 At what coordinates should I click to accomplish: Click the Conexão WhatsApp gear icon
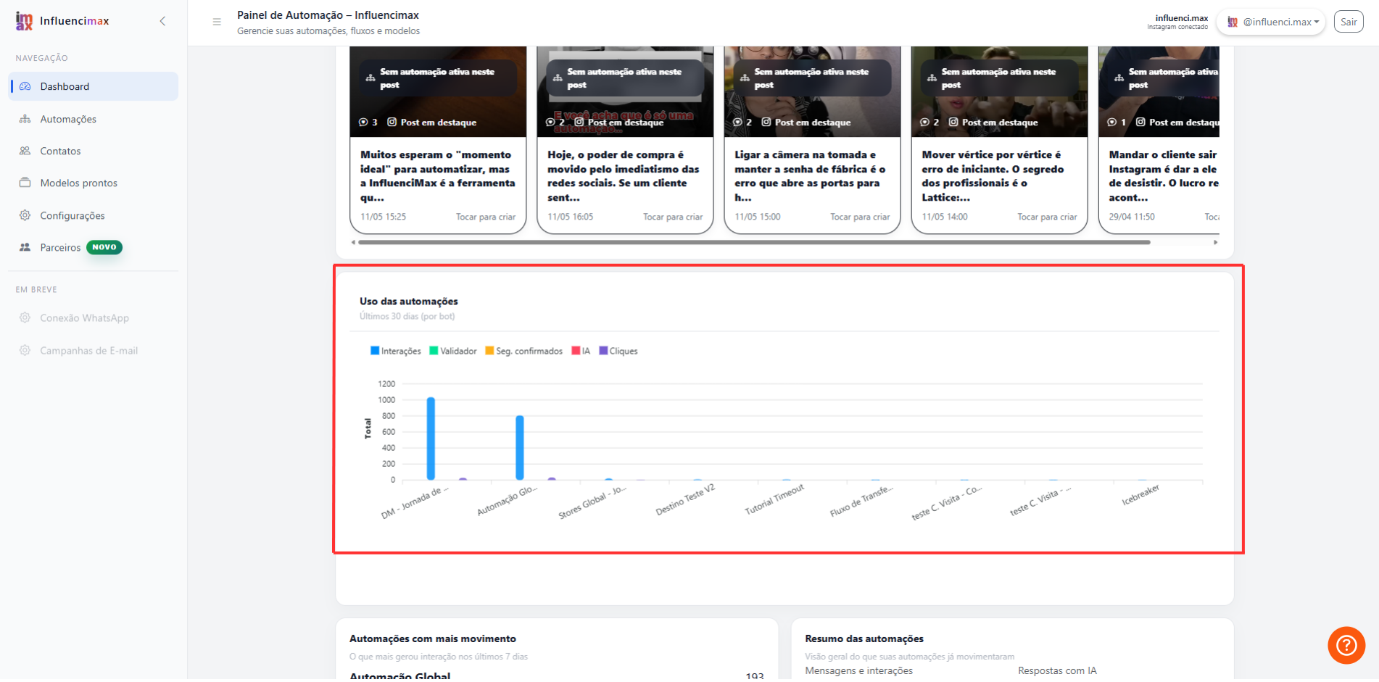(x=25, y=317)
